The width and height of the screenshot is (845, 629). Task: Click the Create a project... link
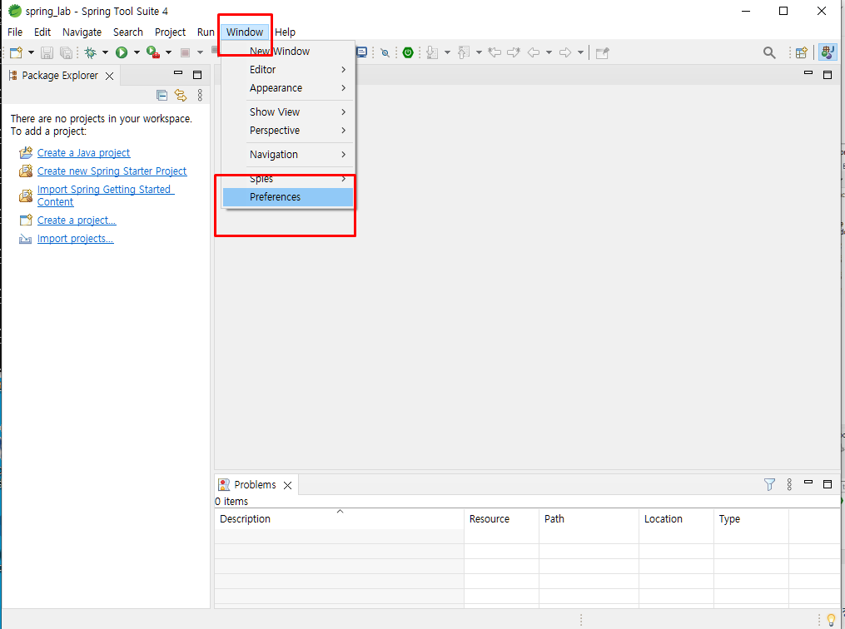[x=77, y=220]
